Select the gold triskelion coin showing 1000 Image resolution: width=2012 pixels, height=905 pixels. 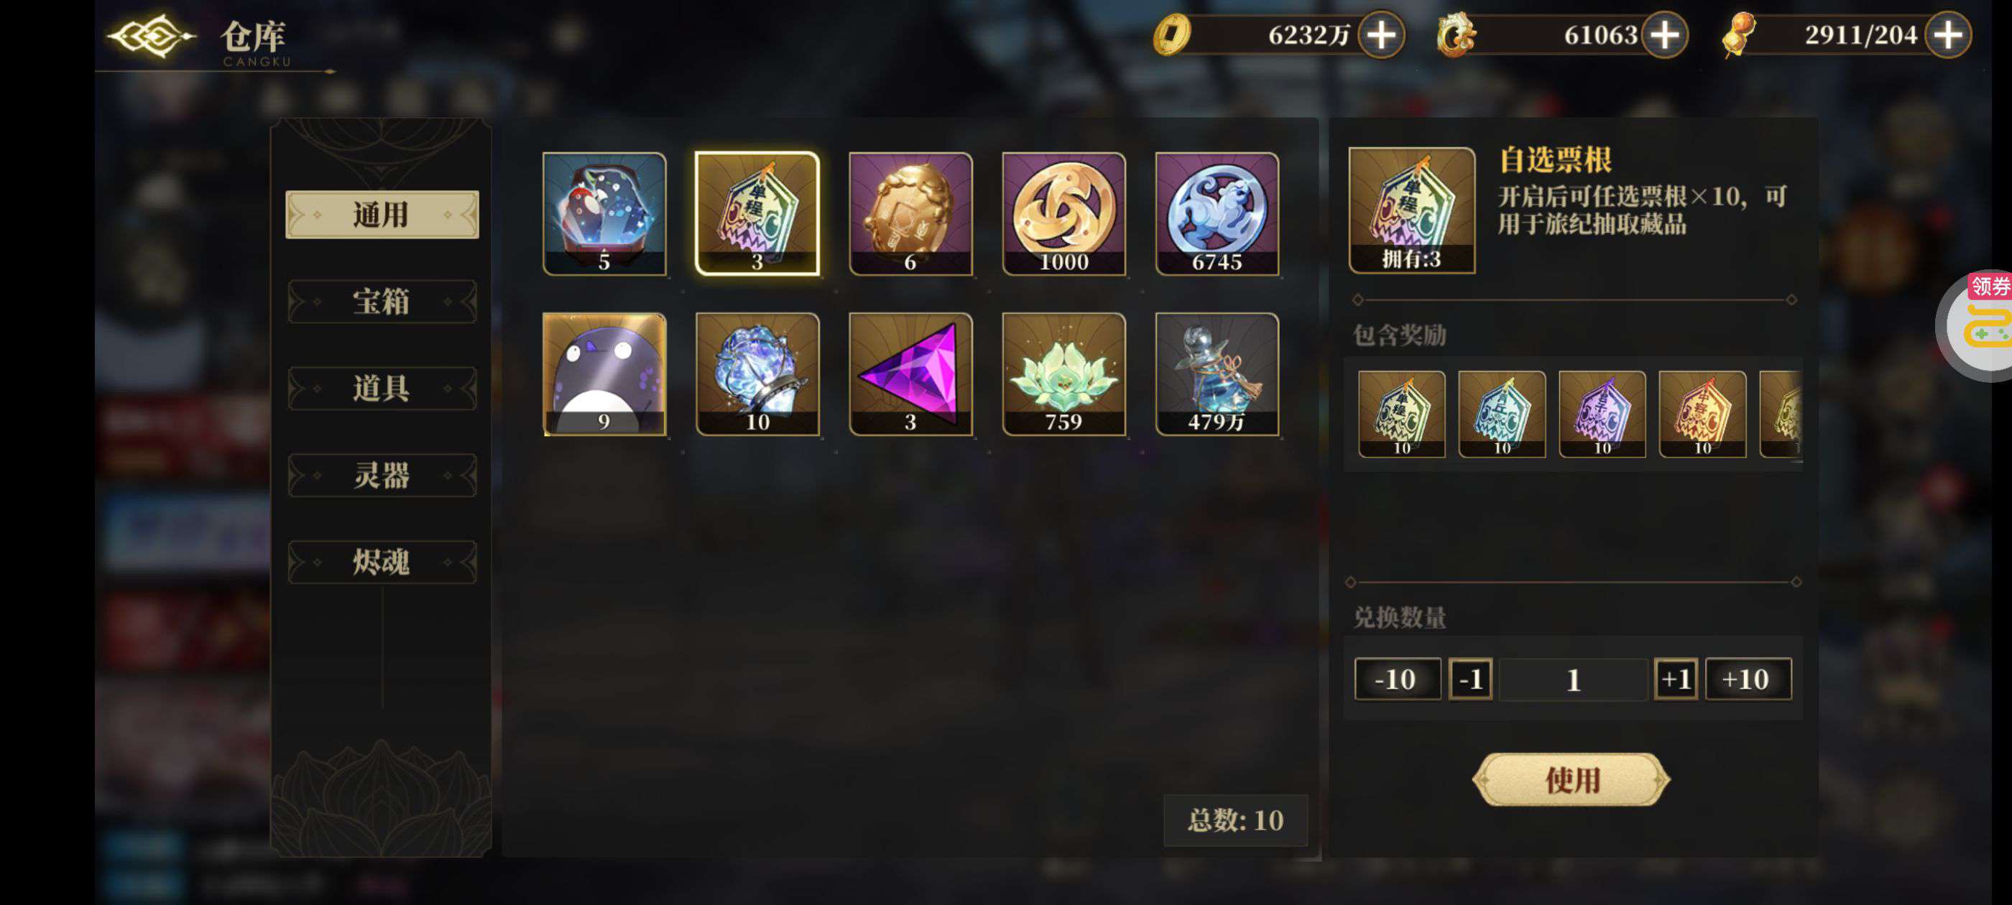(1063, 213)
